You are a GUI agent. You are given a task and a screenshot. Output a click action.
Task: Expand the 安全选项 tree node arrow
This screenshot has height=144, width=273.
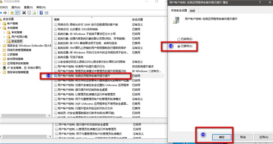(x=4, y=41)
